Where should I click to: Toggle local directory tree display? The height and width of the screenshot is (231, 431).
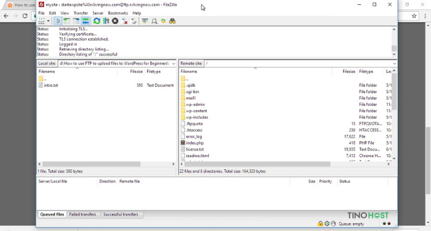coord(66,21)
